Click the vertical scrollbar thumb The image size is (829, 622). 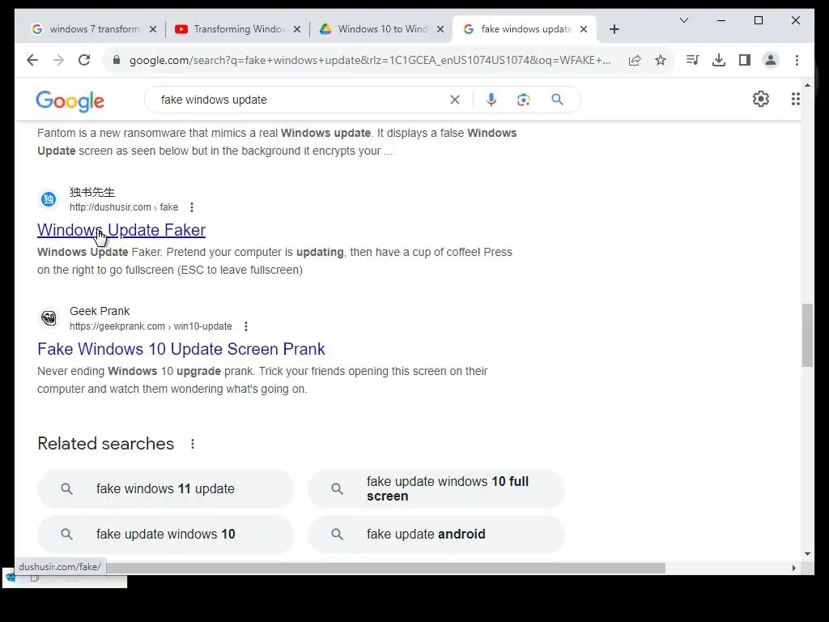tap(807, 335)
